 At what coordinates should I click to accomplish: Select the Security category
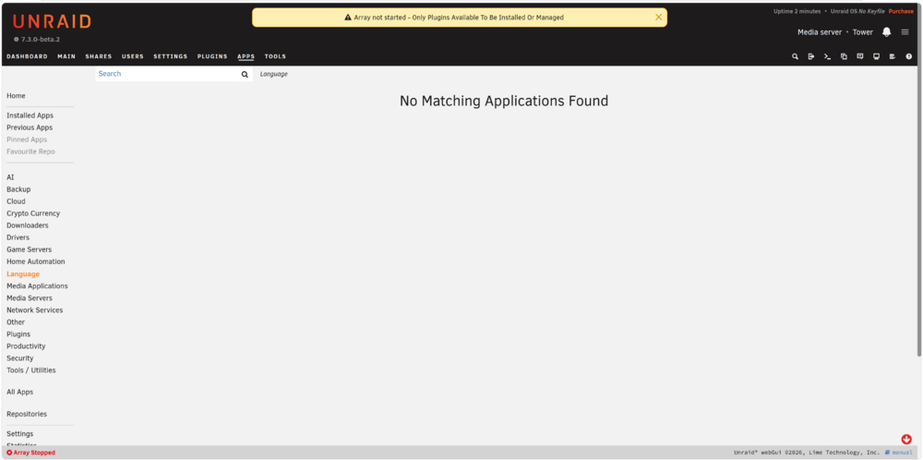[x=20, y=358]
